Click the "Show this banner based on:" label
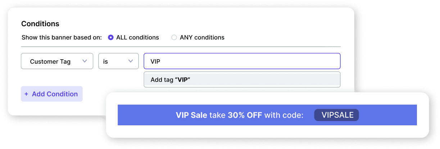This screenshot has width=440, height=149. click(62, 37)
